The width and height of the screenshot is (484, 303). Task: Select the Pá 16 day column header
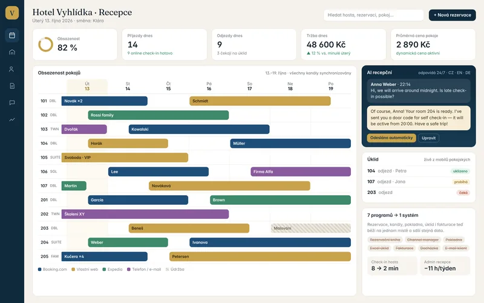(209, 86)
